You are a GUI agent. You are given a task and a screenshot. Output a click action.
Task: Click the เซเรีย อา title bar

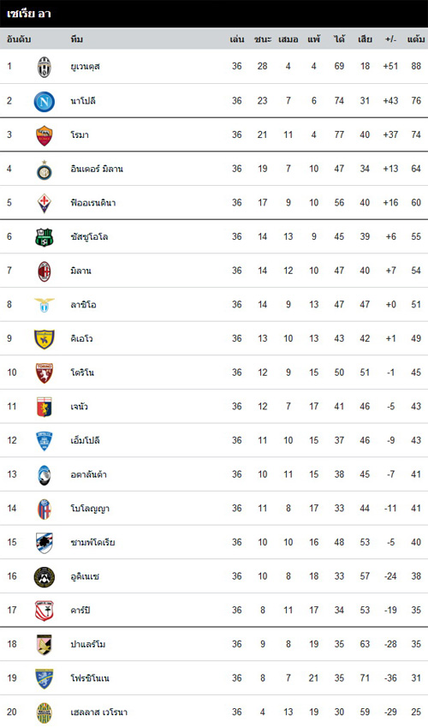214,14
